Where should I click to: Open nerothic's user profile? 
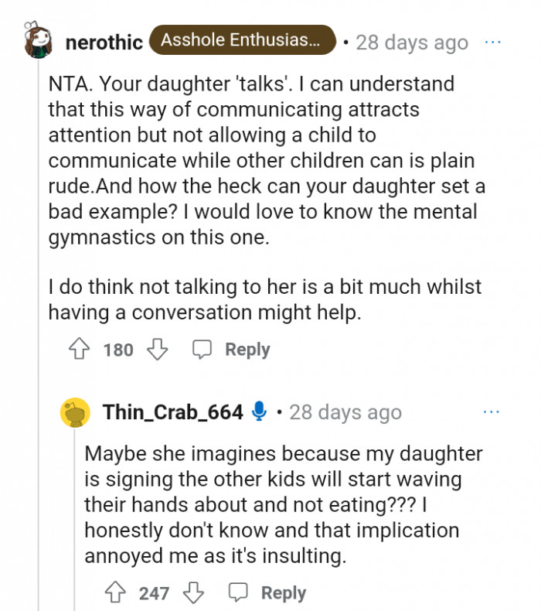point(104,42)
